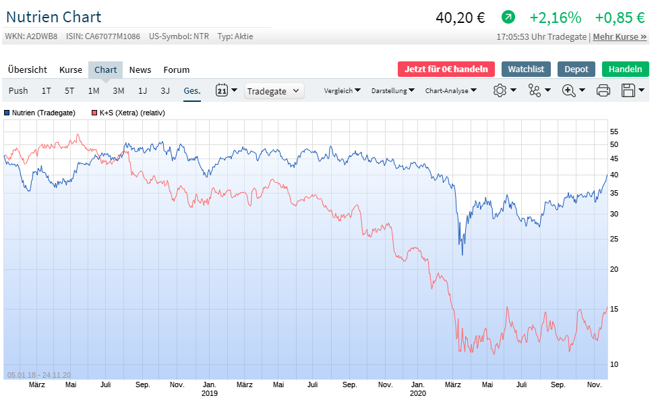Click the Nutrien (Tradegate) legend label
Viewport: 656px width, 400px height.
pyautogui.click(x=44, y=113)
